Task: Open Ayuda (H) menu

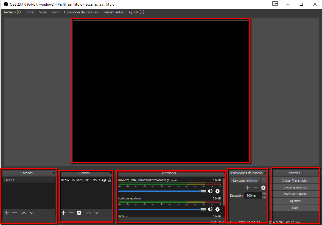Action: click(136, 12)
